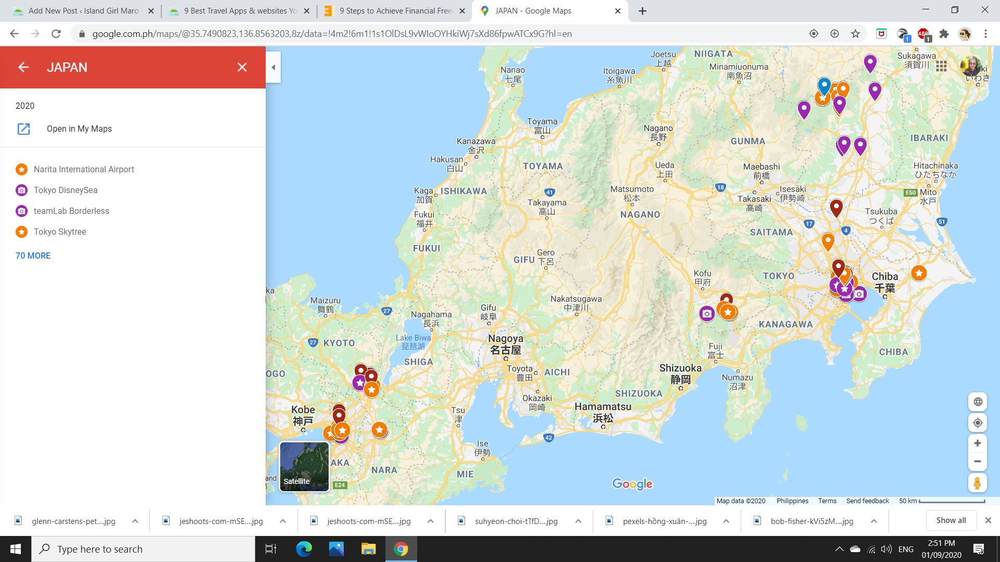Expand options for glenn-carstens-pet download
Image resolution: width=1000 pixels, height=562 pixels.
[135, 521]
